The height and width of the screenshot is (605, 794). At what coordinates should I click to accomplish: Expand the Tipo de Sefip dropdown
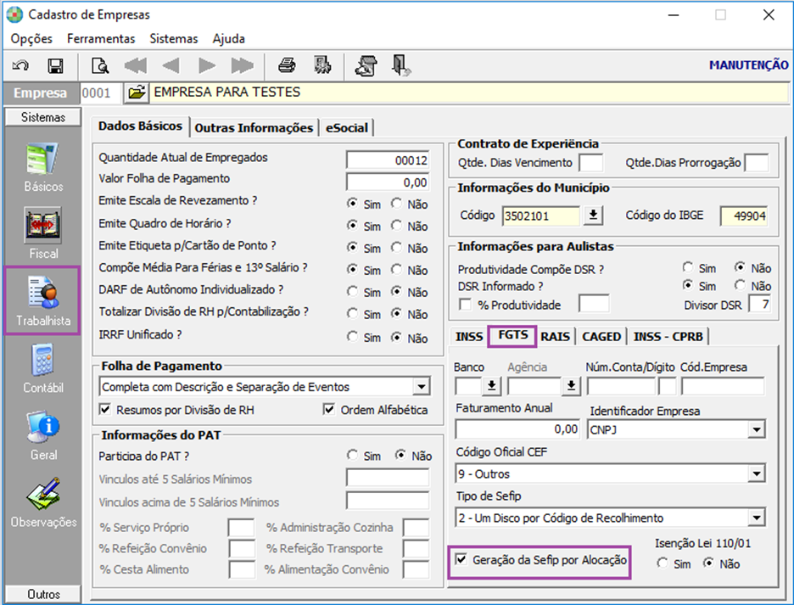[757, 518]
